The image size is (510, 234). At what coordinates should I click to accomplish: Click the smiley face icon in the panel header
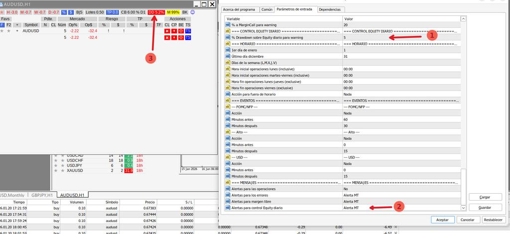[193, 12]
